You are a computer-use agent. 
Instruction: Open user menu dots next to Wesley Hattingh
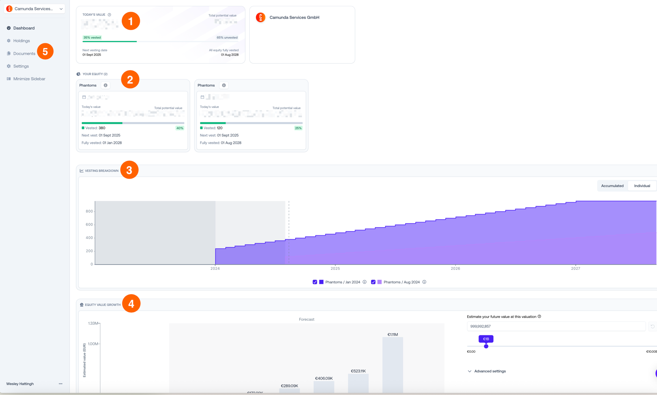click(x=60, y=384)
